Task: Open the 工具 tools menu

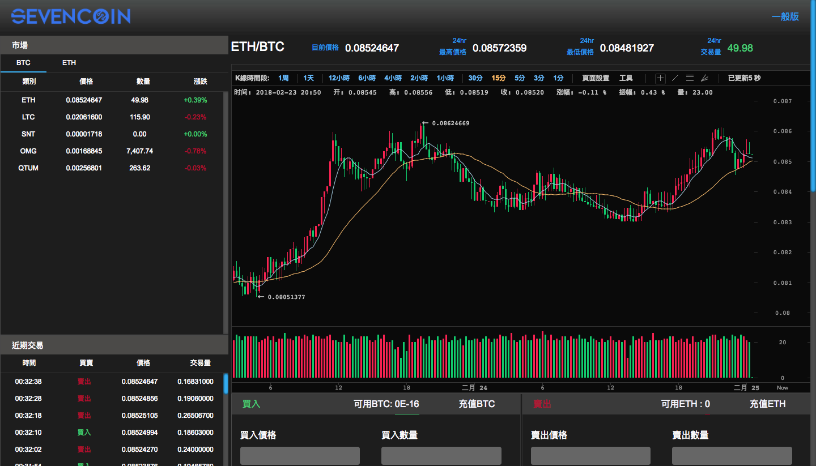Action: (626, 78)
